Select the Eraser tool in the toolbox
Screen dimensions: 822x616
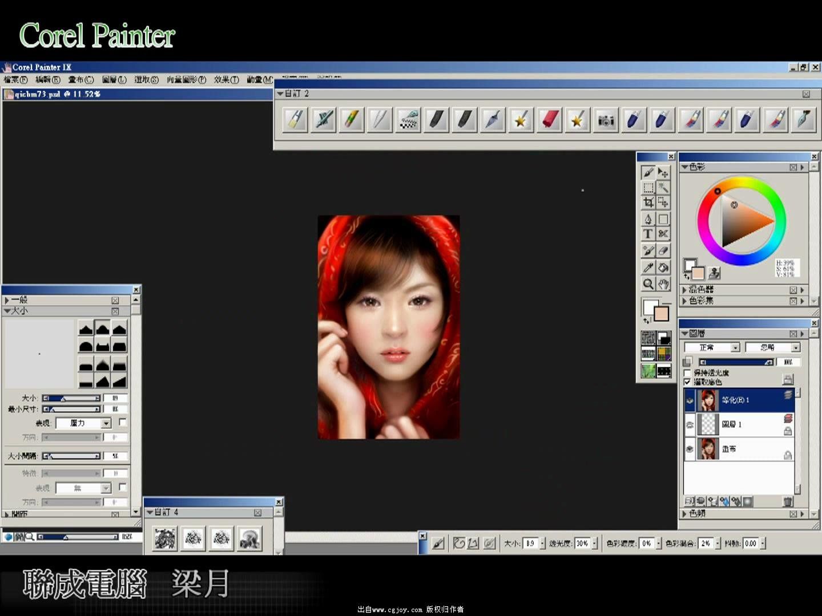(663, 250)
